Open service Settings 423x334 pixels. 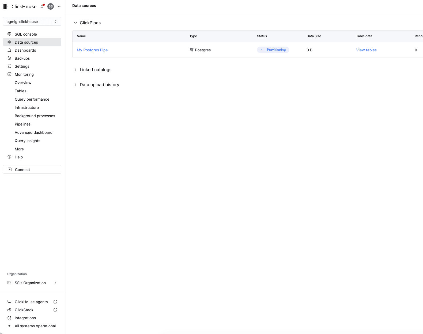(x=32, y=66)
